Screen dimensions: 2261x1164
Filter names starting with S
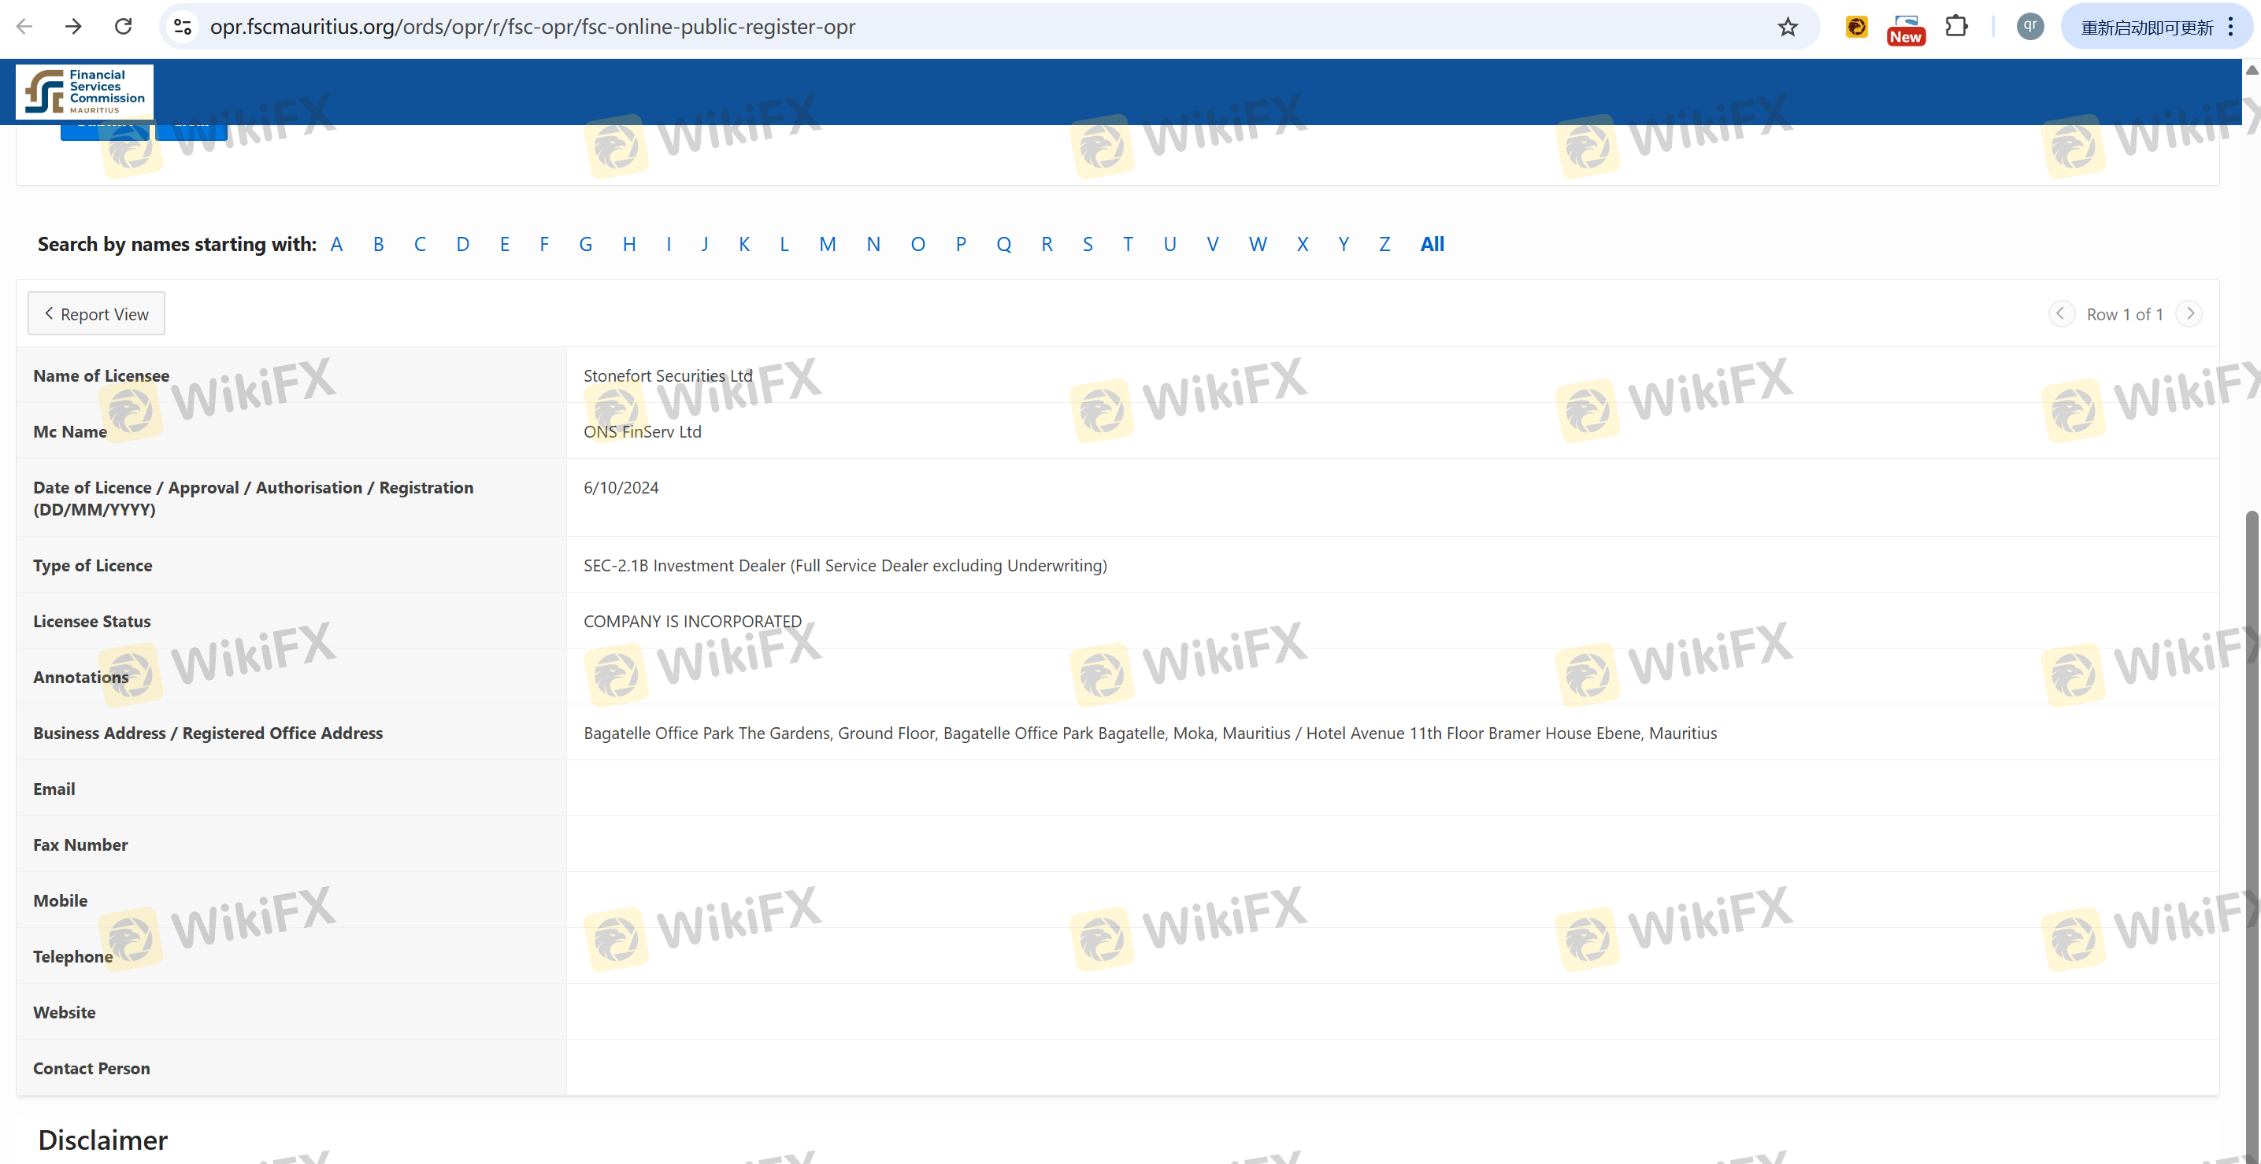[x=1088, y=244]
